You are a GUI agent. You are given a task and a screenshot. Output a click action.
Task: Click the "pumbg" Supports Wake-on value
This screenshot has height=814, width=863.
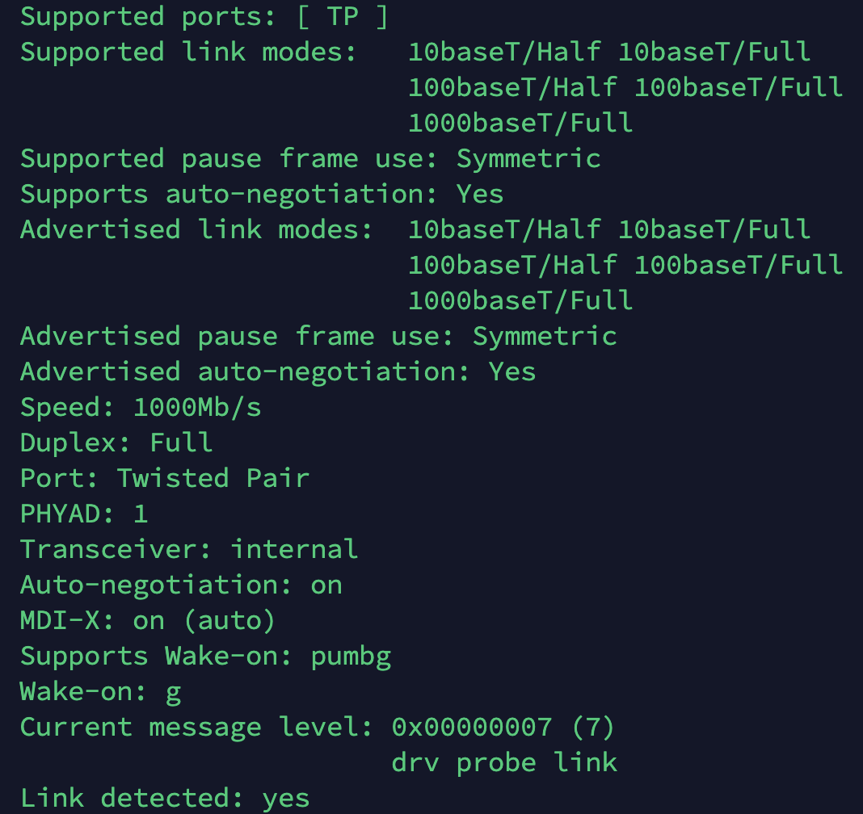click(x=351, y=656)
